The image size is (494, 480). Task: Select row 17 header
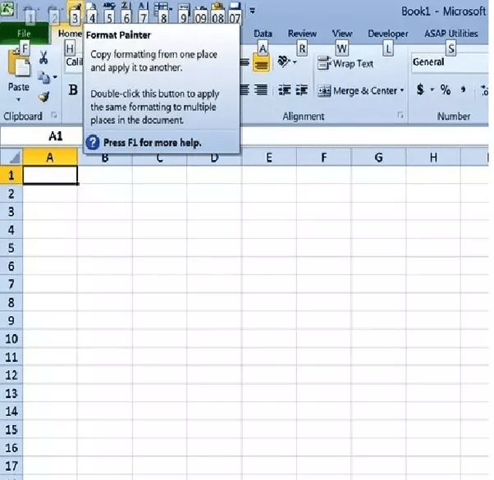(11, 466)
